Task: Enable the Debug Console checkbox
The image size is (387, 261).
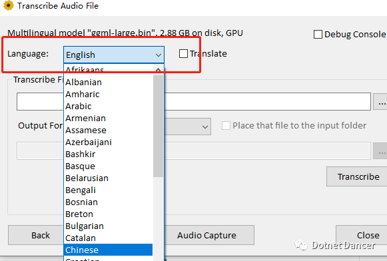Action: (318, 35)
